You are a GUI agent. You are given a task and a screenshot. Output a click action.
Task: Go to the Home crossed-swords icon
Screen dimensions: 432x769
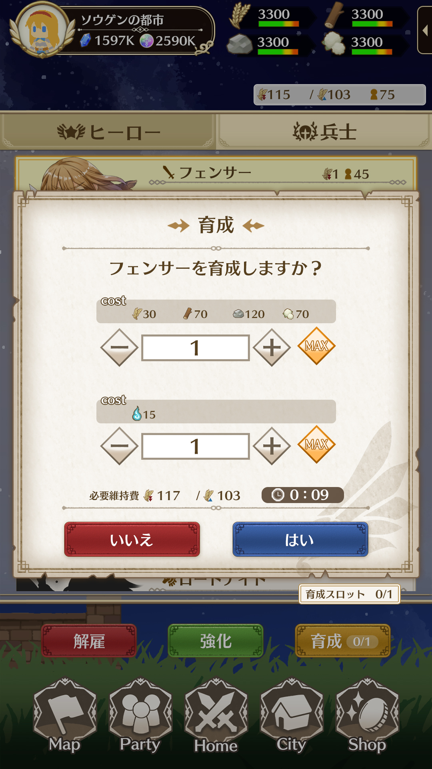click(216, 715)
